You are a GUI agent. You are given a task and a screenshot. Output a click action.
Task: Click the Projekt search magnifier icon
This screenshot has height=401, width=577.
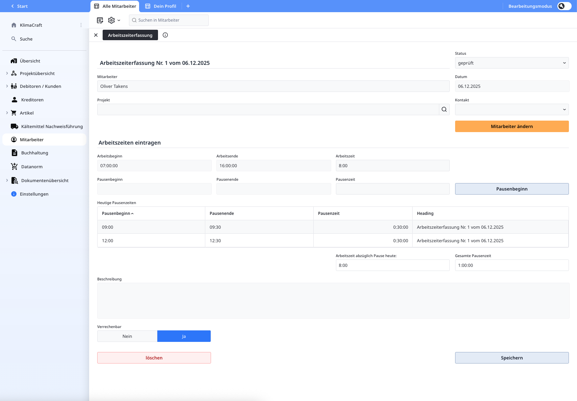point(444,109)
